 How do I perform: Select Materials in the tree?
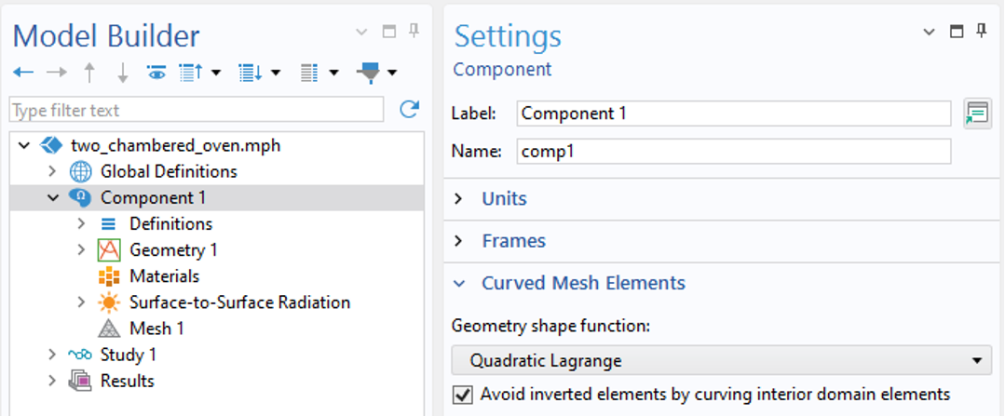tap(164, 275)
